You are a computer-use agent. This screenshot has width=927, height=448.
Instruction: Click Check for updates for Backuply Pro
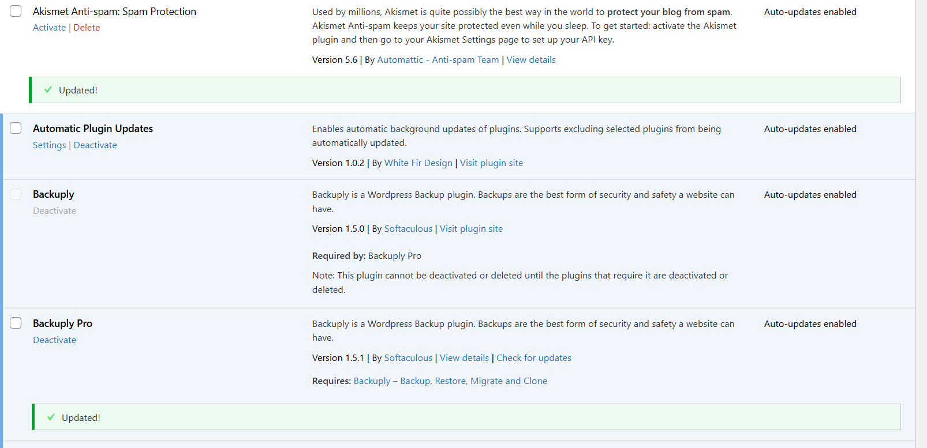coord(533,358)
